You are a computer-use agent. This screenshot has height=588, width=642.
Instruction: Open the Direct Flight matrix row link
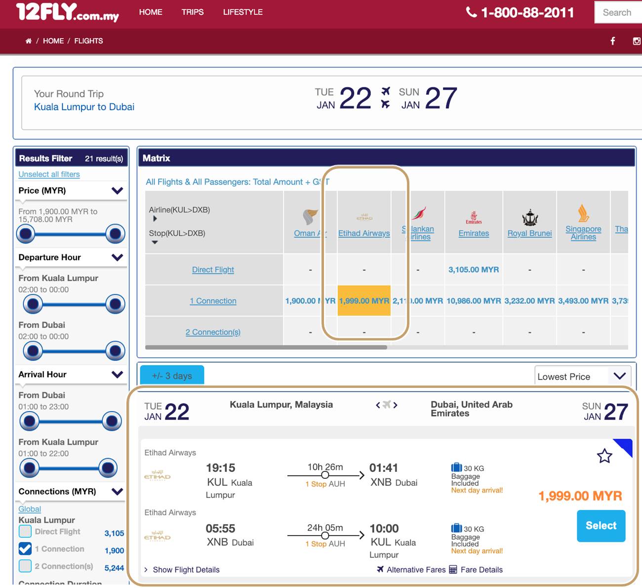(x=213, y=270)
